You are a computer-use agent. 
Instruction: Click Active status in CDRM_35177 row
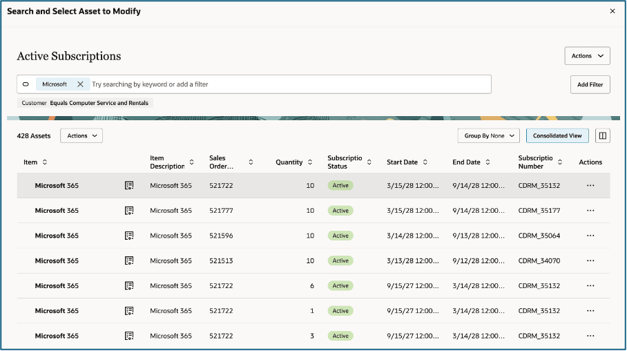[340, 211]
